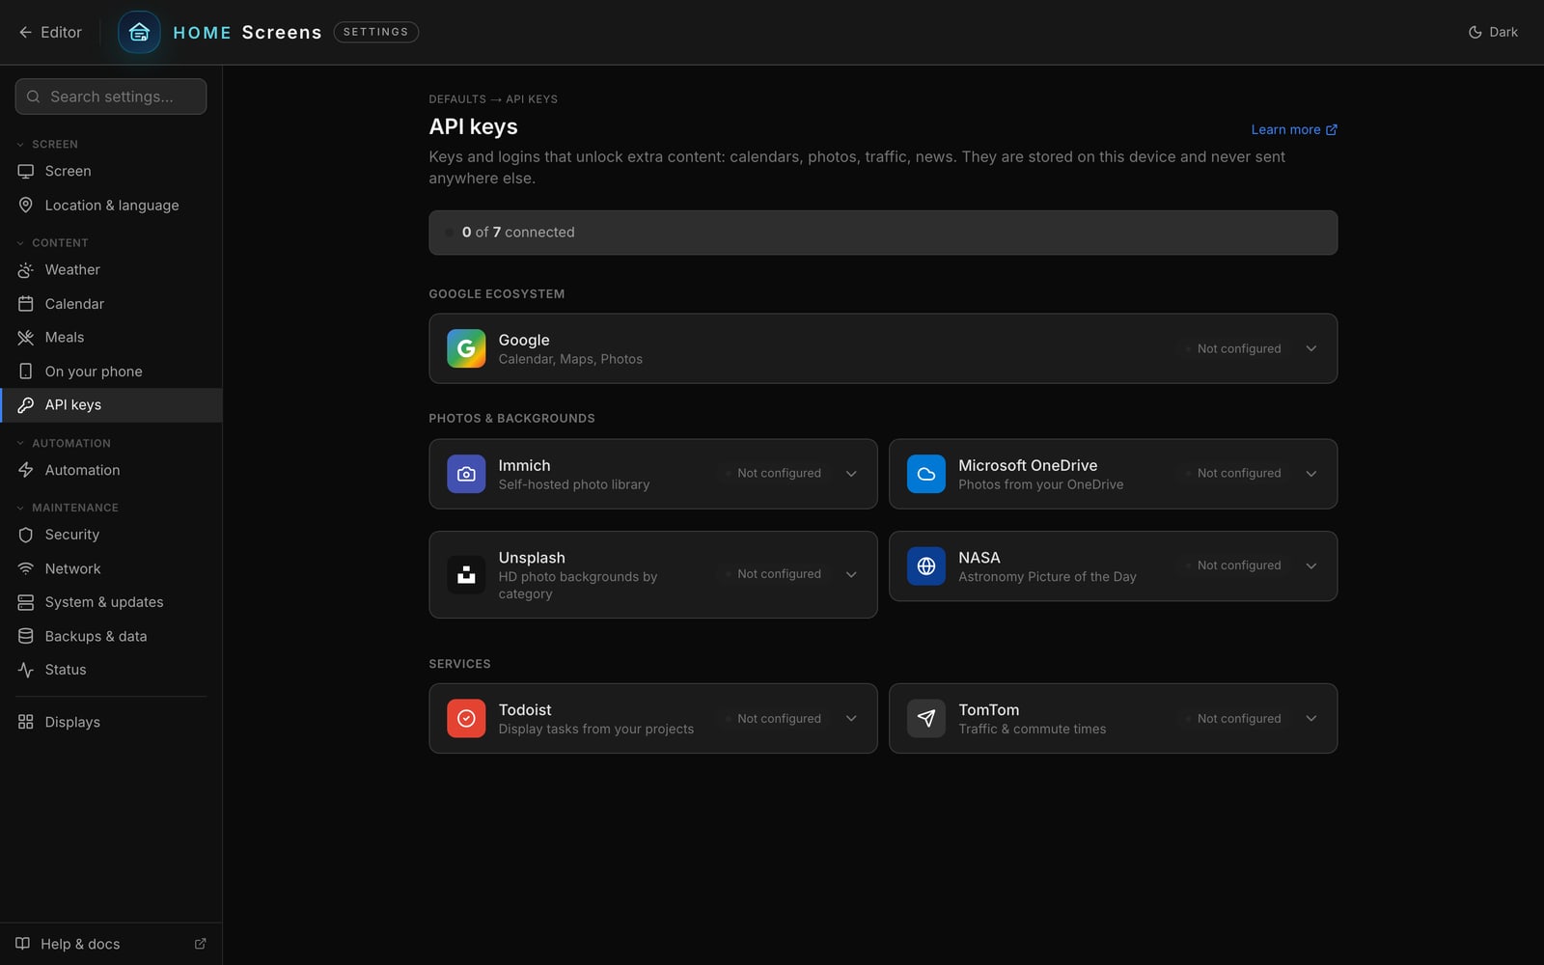Viewport: 1544px width, 965px height.
Task: Click the external link icon beside Help & docs
Action: pos(201,944)
